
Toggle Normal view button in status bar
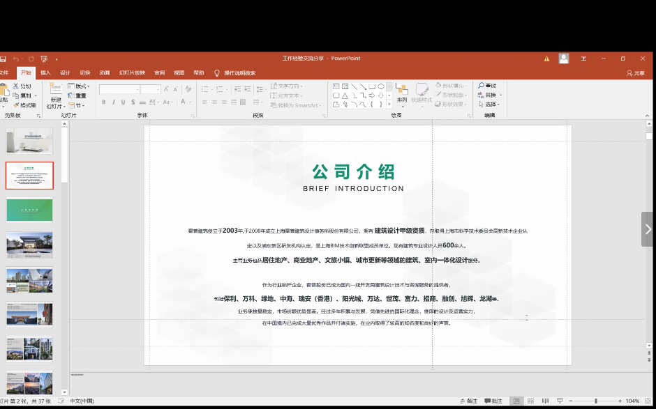point(516,401)
